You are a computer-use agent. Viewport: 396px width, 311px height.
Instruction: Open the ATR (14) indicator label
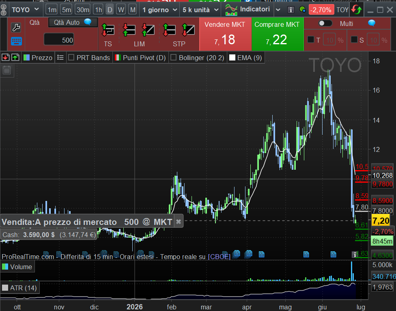20,288
